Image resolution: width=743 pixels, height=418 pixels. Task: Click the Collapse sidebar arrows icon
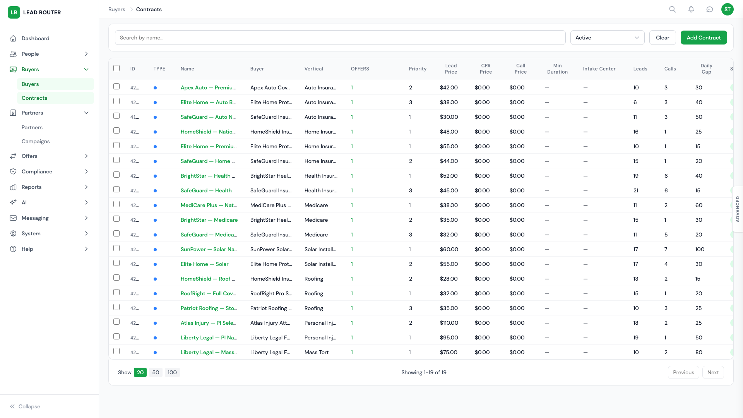(x=12, y=406)
